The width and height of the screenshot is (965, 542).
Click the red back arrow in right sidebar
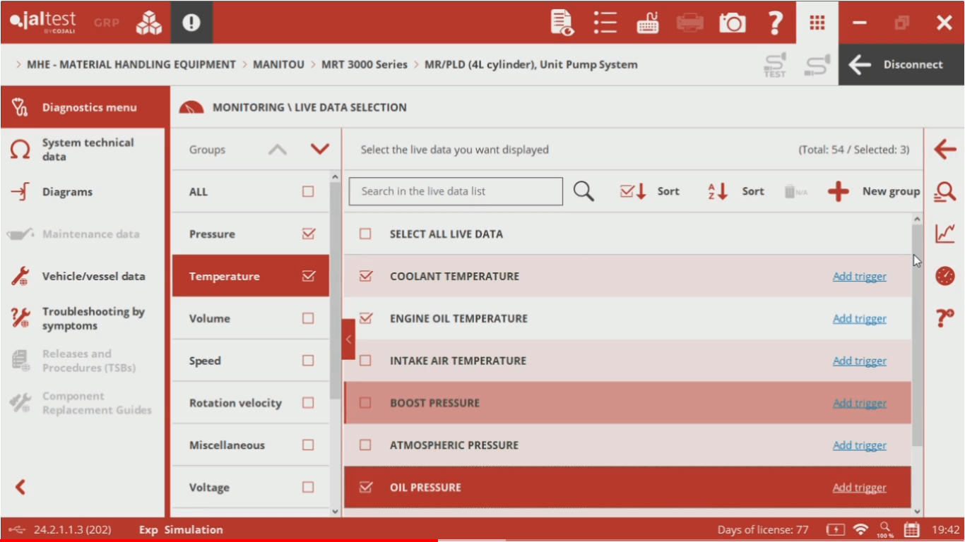click(945, 150)
